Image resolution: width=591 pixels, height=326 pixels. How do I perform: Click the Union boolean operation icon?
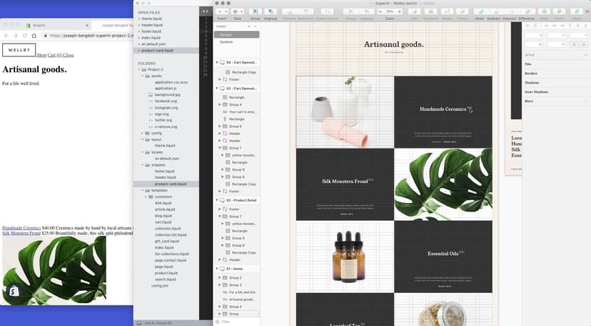(480, 12)
